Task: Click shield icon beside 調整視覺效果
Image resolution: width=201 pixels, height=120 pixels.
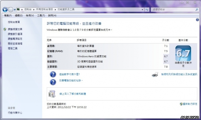Action: point(5,29)
